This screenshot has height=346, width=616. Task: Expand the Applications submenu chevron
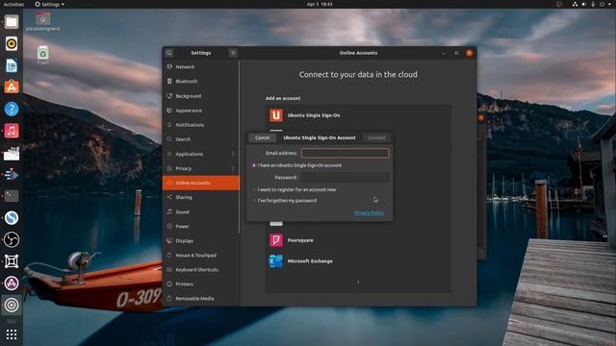(x=233, y=154)
